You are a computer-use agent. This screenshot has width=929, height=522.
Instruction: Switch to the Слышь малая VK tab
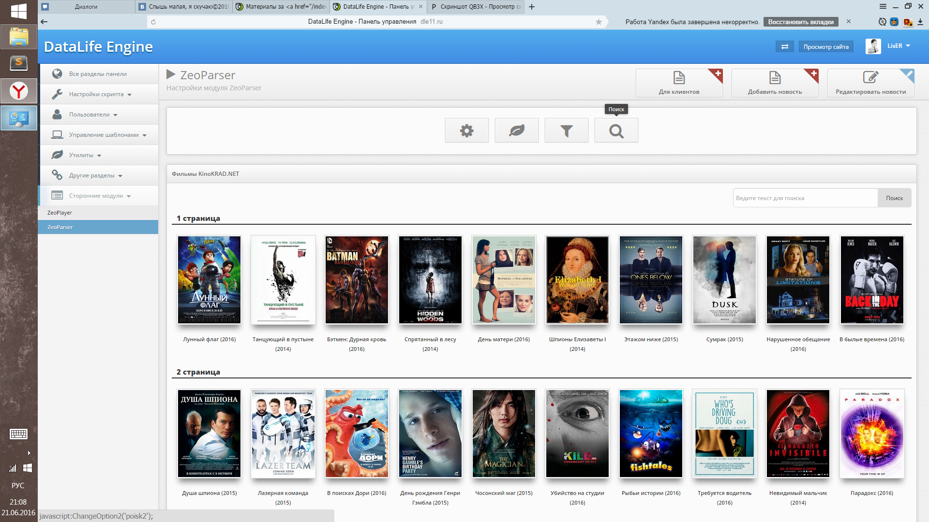coord(184,7)
